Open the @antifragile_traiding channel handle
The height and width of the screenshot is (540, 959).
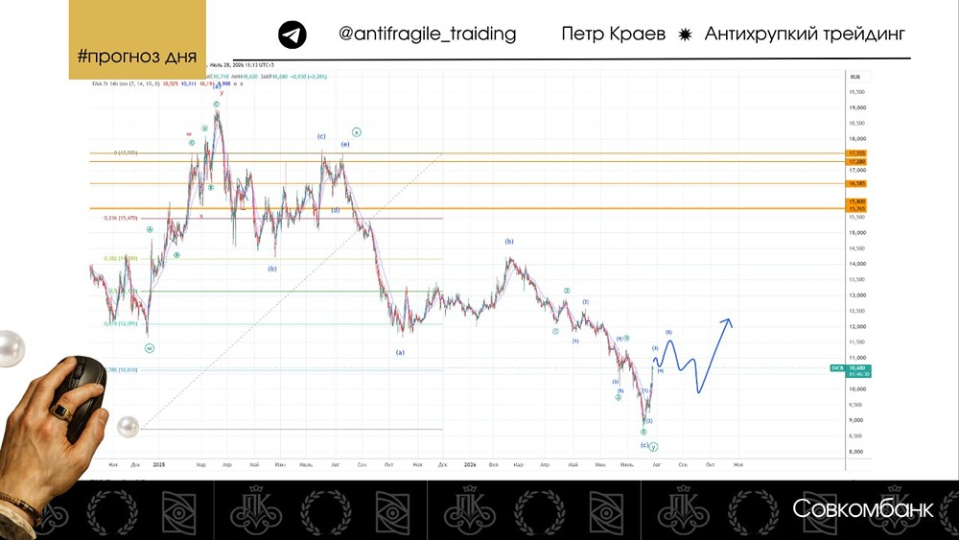click(427, 34)
